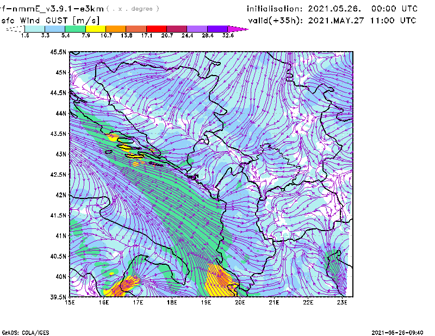Click the legend value 13.8
The image size is (435, 336).
pyautogui.click(x=126, y=35)
